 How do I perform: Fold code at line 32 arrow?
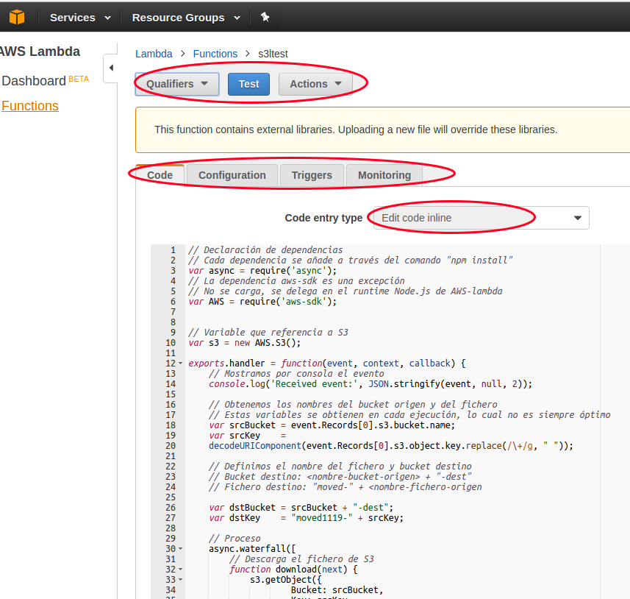coord(180,570)
